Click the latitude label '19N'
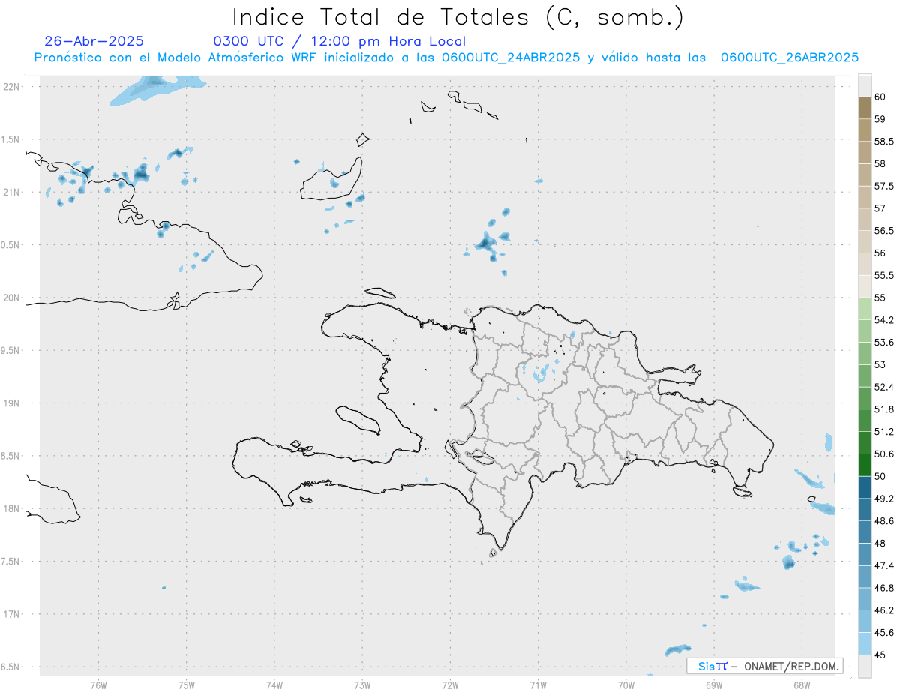 (x=11, y=403)
